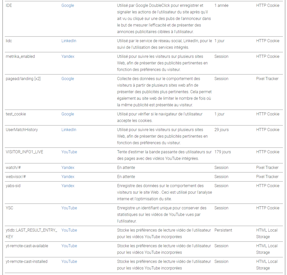Screen dimensions: 287x275
Task: Click 'Session' in the YSC row
Action: (221, 208)
